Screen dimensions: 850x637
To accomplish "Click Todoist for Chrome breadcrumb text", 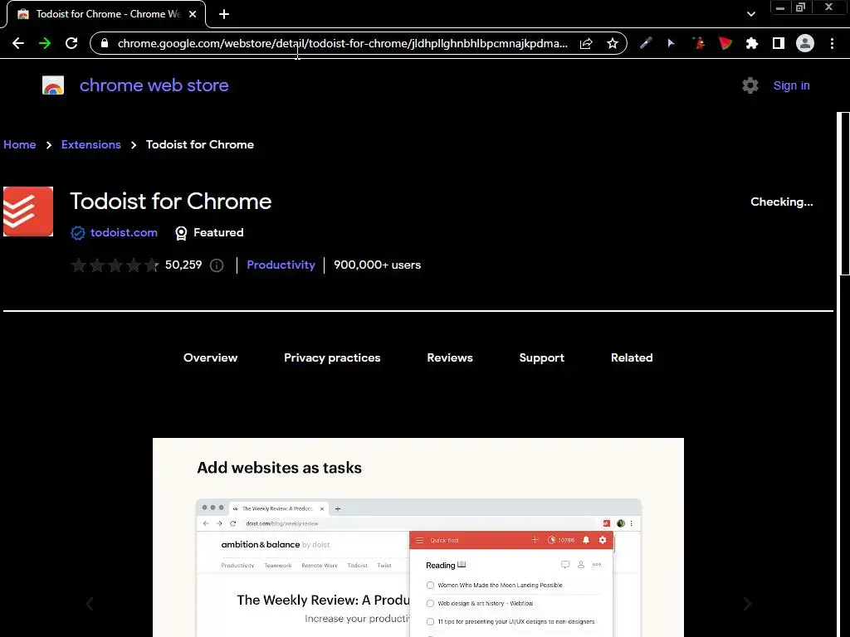I will tap(200, 144).
